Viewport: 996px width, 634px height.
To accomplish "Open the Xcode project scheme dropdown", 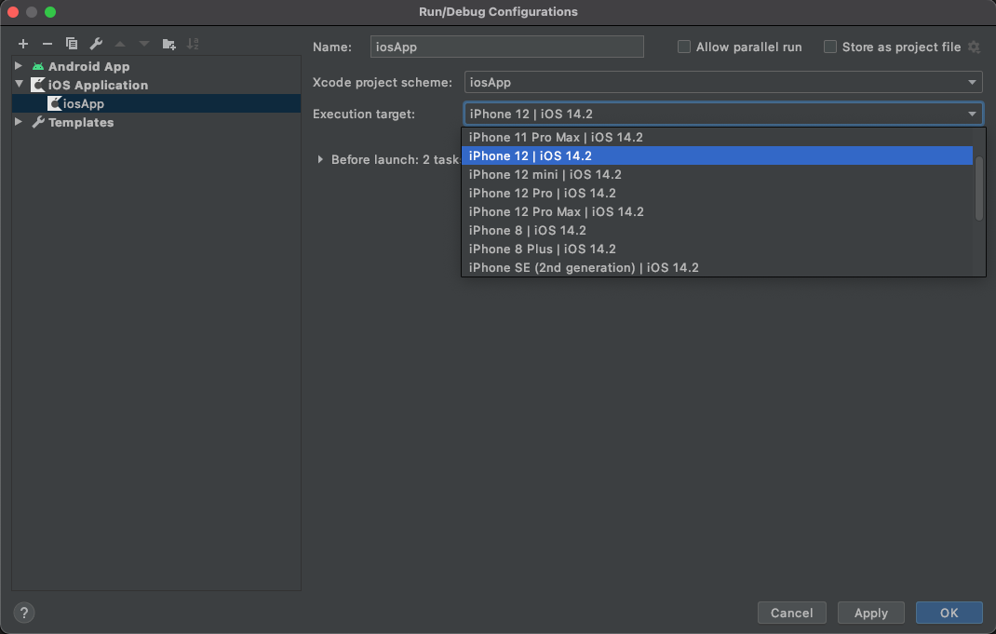I will pos(723,82).
